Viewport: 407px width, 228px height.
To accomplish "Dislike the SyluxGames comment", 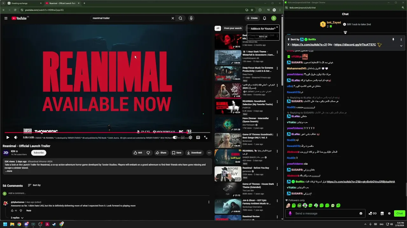I will 21,211.
